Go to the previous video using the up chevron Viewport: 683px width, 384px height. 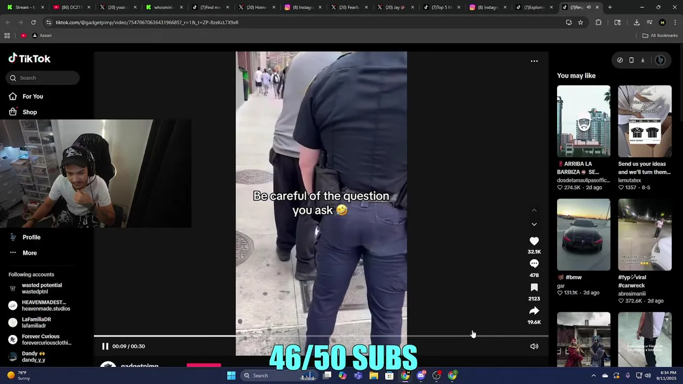tap(534, 210)
